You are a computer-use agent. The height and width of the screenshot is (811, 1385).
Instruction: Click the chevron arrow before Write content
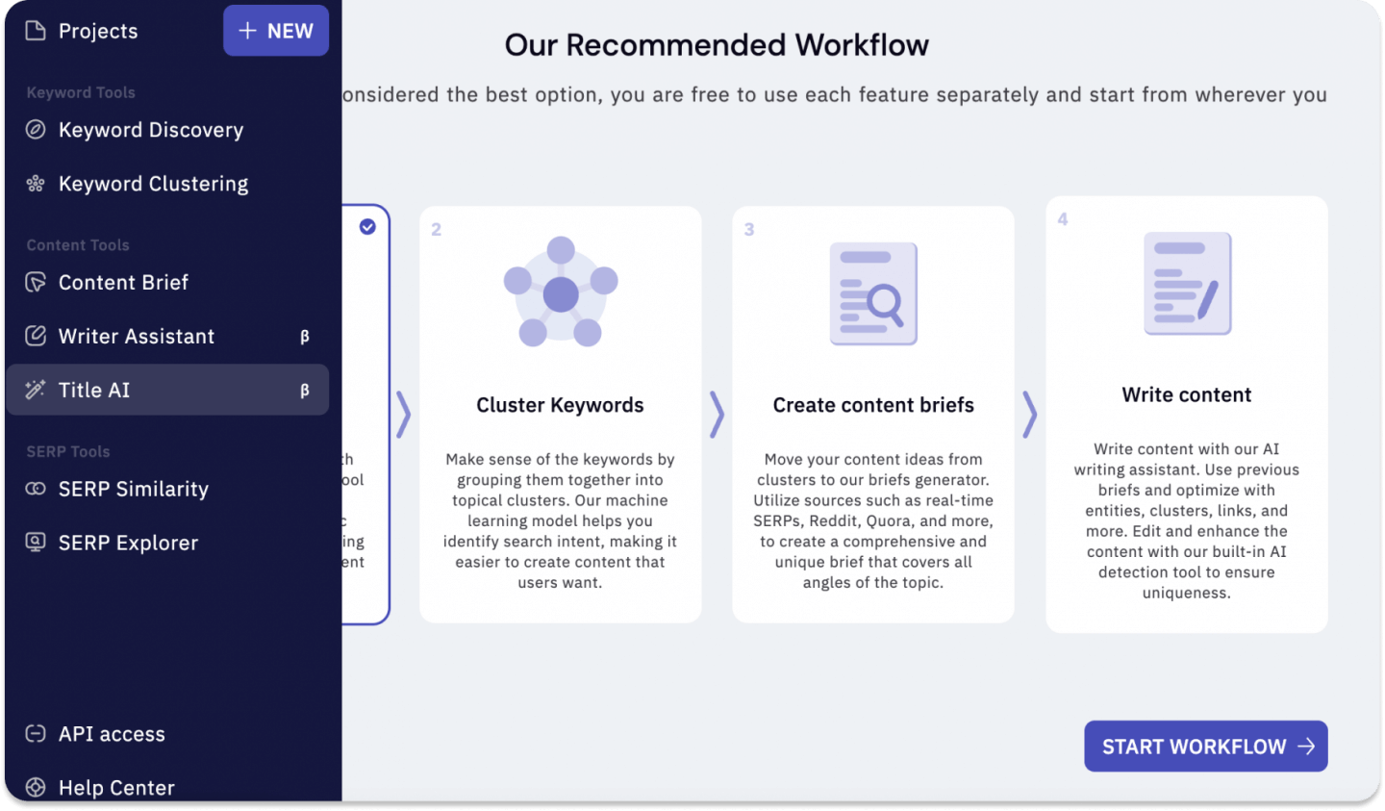(x=1030, y=415)
